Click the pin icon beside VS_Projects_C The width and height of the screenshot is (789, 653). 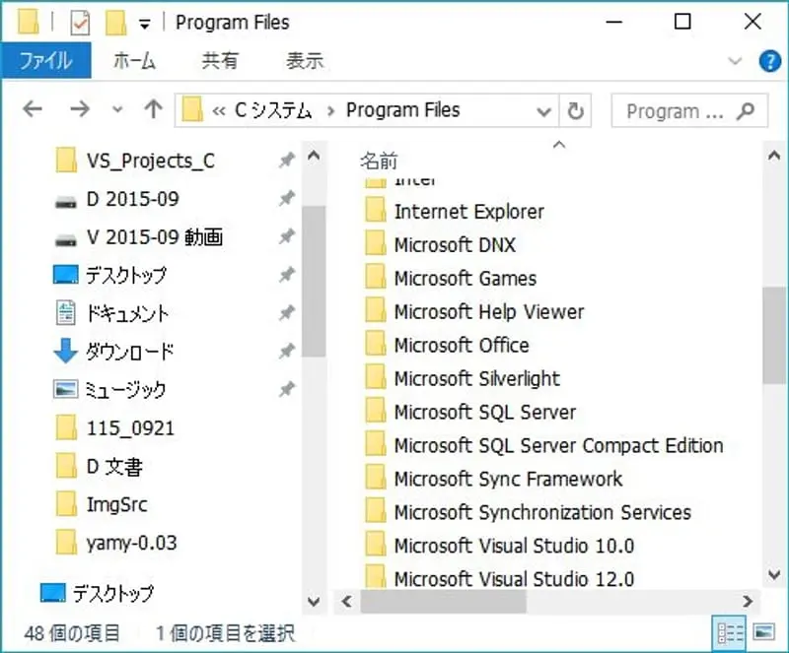point(286,161)
